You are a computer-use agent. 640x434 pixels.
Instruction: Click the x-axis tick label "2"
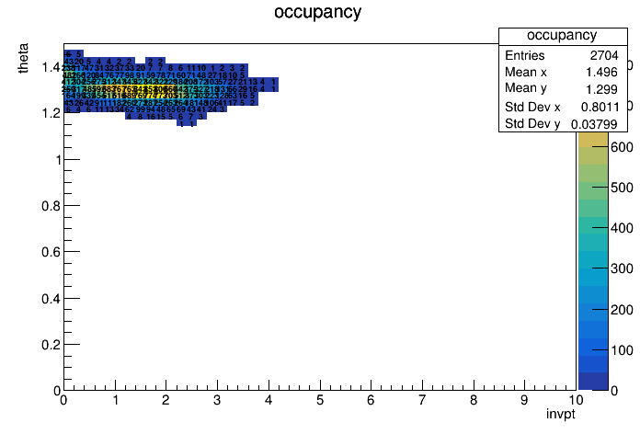click(x=166, y=401)
